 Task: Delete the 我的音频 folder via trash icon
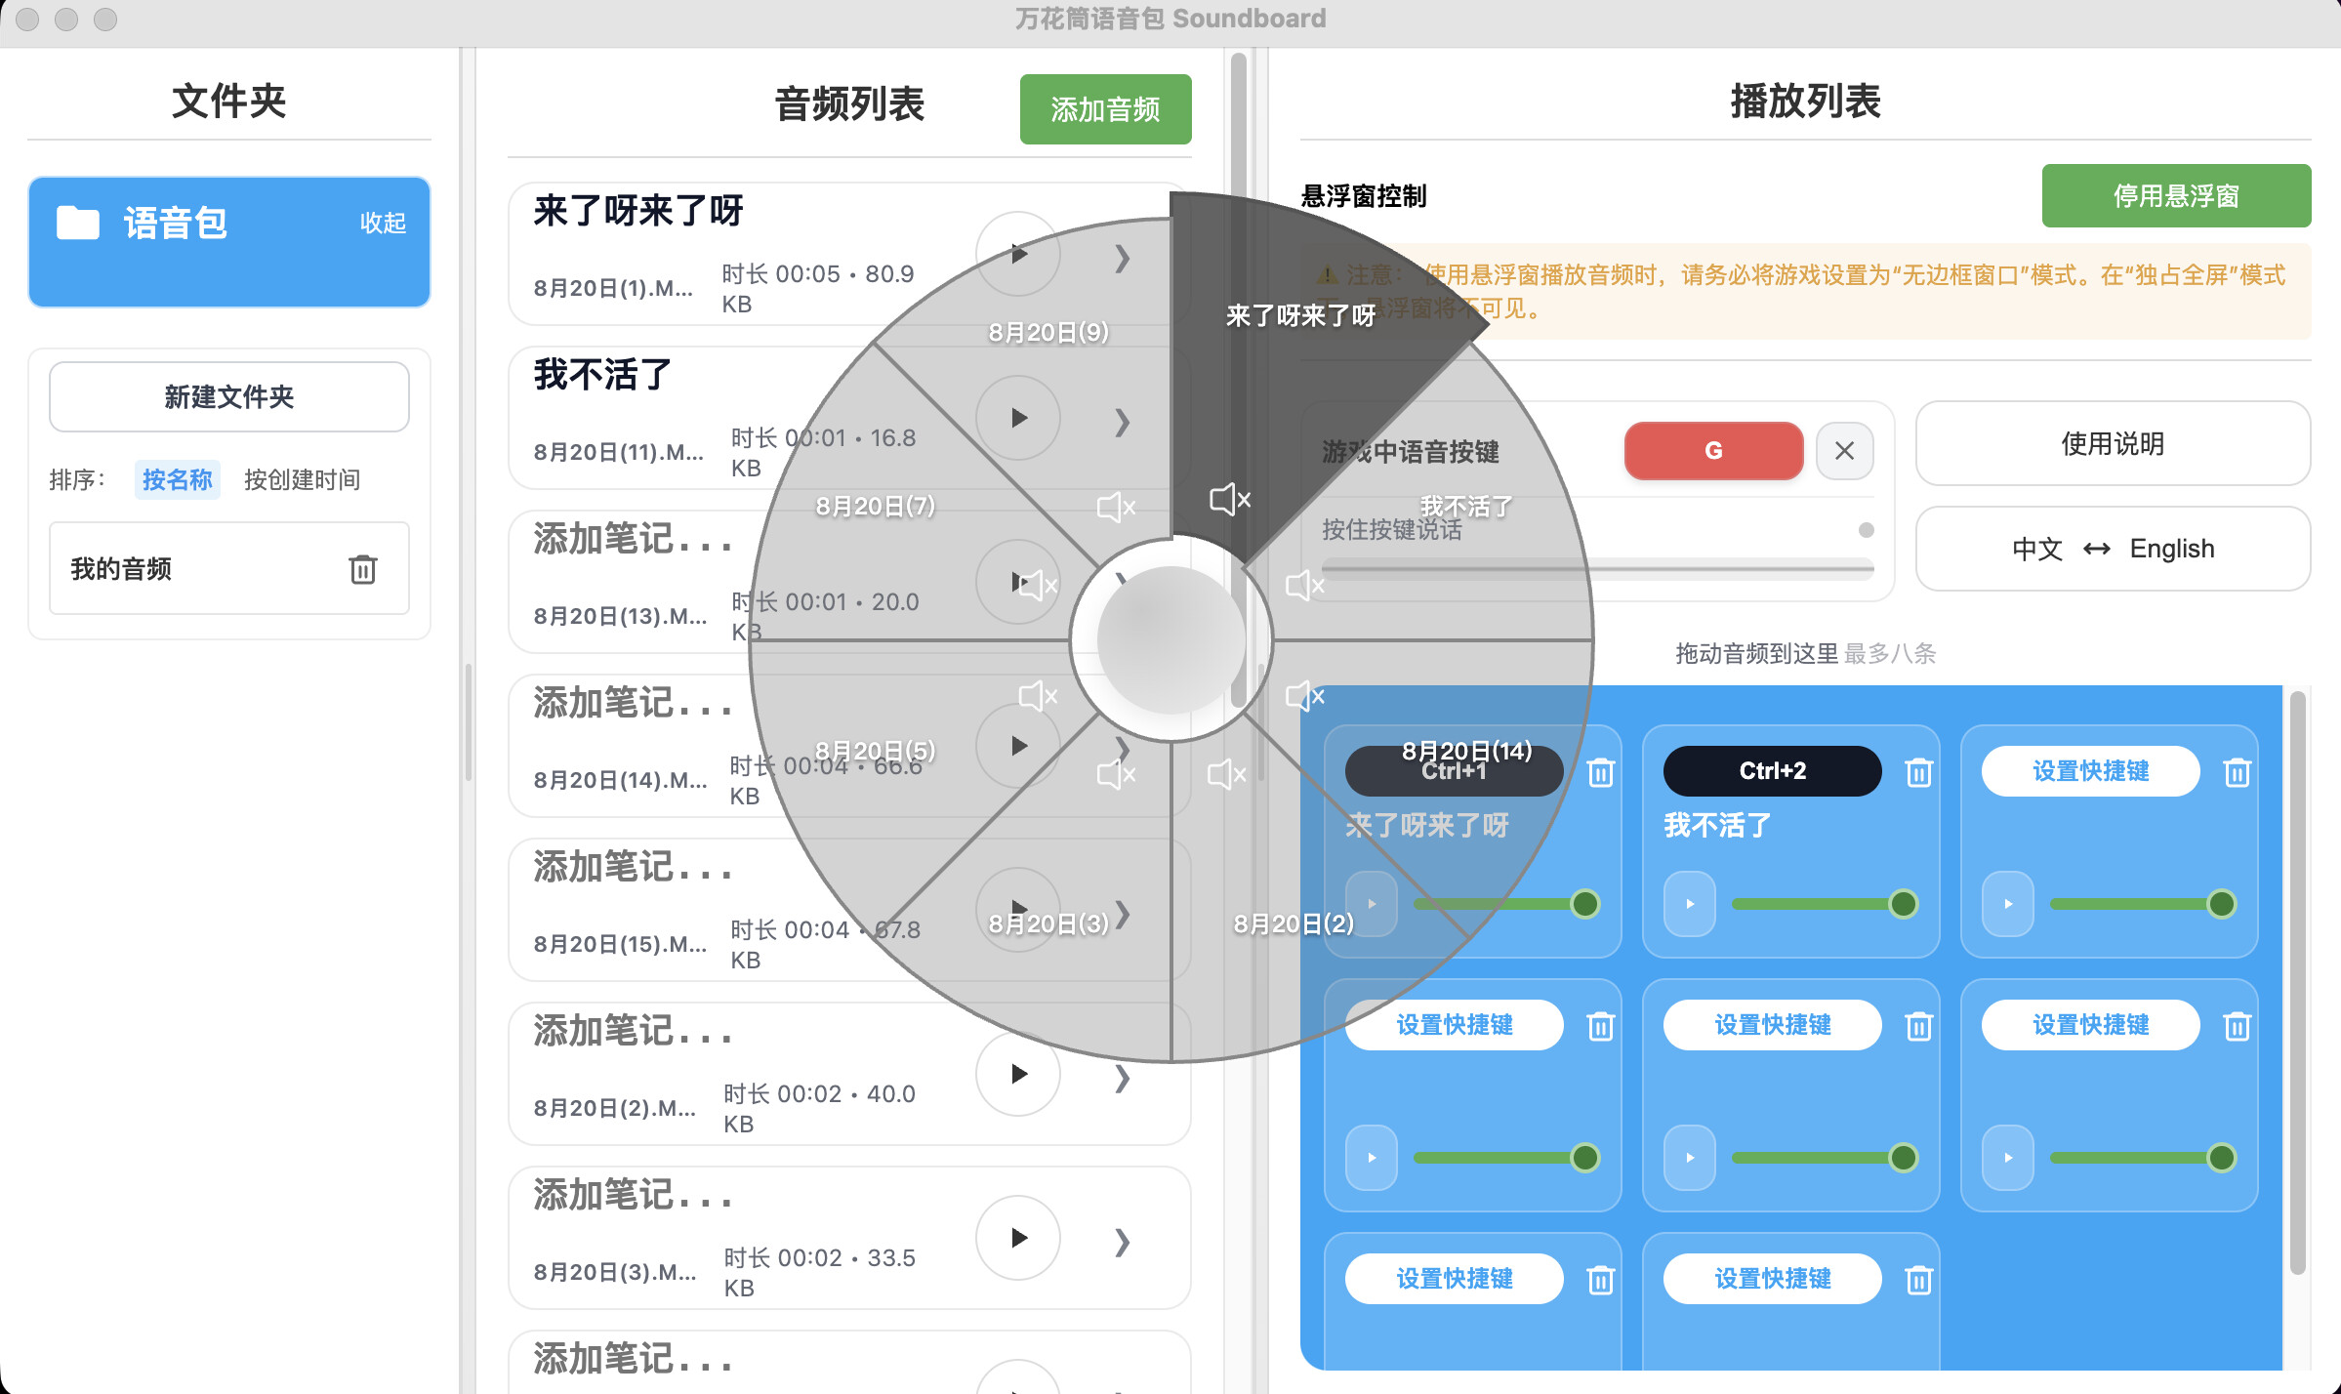[x=362, y=569]
